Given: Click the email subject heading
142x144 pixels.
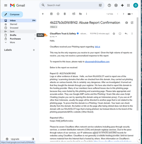Looking at the screenshot, I should [x=85, y=23].
